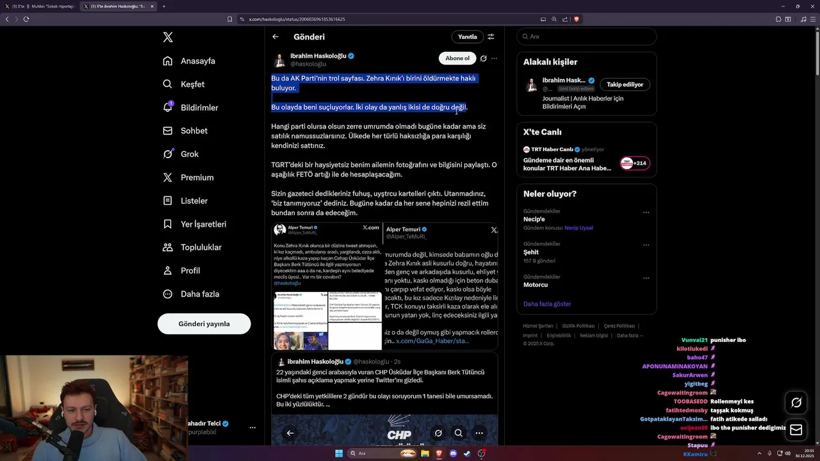Click the Sohbet envelope icon
Image resolution: width=820 pixels, height=461 pixels.
[x=168, y=131]
